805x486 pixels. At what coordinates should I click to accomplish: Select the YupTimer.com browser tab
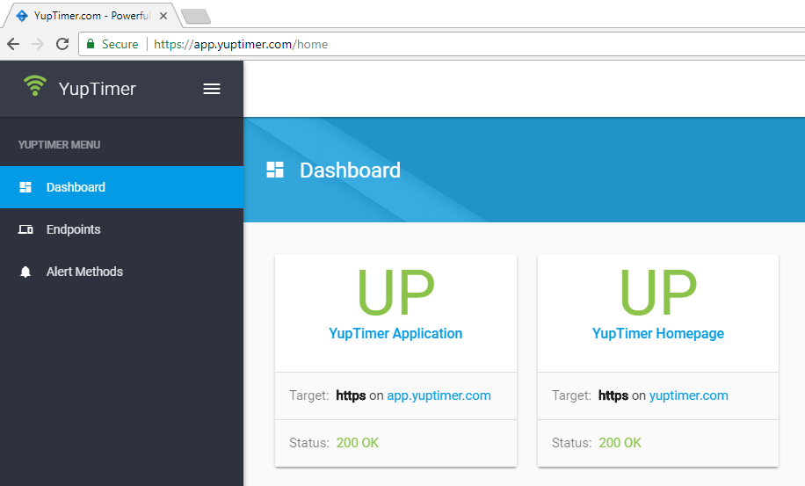(x=92, y=16)
